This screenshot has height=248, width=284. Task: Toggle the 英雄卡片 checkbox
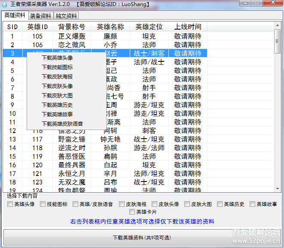click(132, 212)
